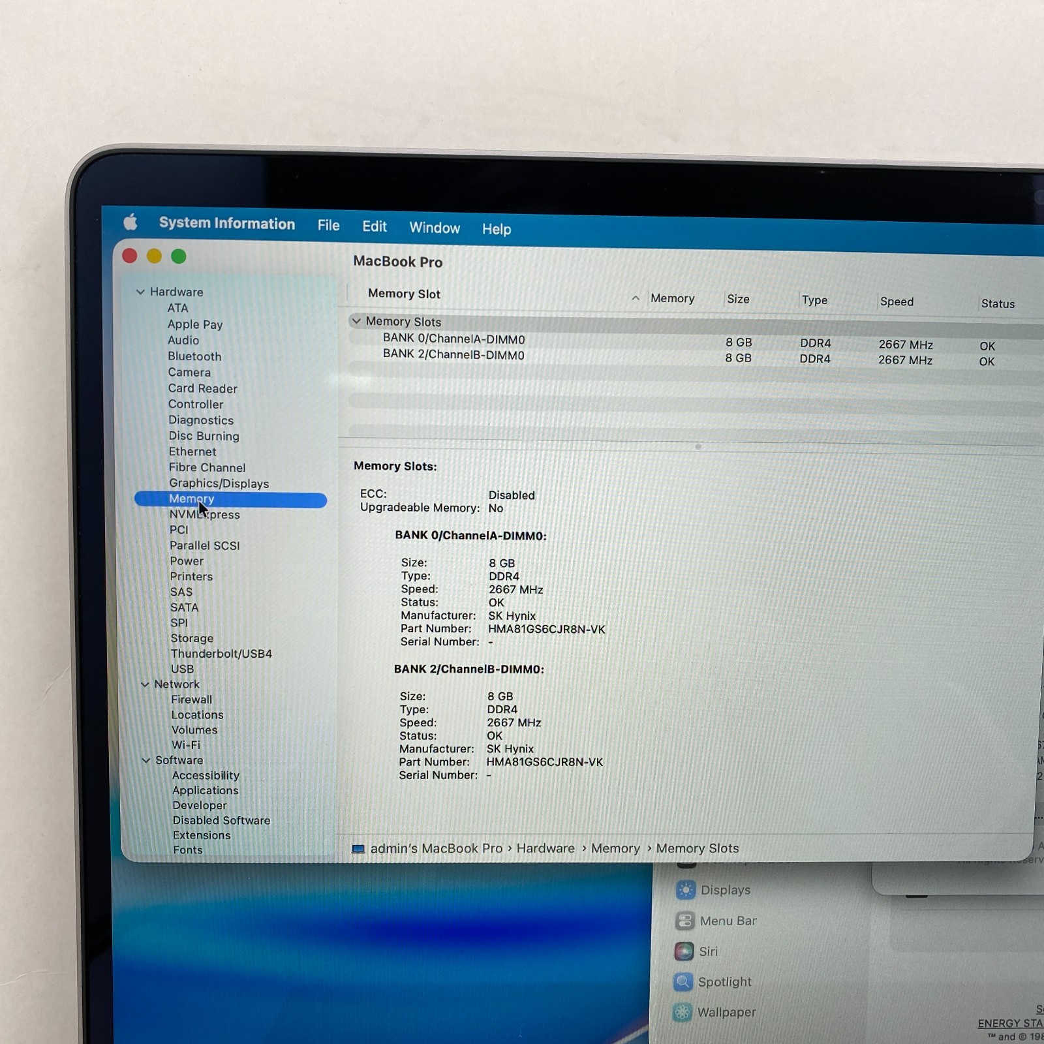Select Firewall in the sidebar
Viewport: 1044px width, 1044px height.
coord(191,699)
